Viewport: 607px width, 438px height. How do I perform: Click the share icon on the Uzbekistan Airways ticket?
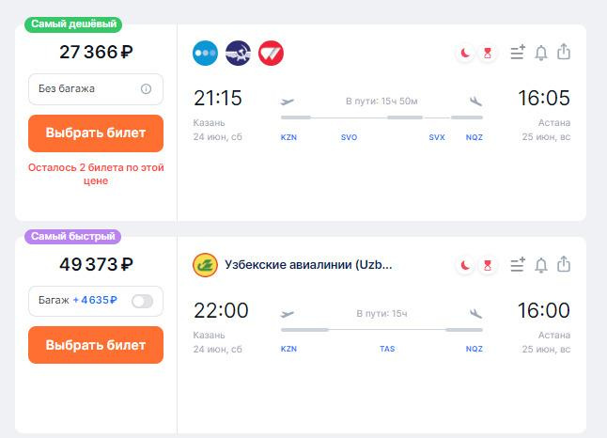564,265
